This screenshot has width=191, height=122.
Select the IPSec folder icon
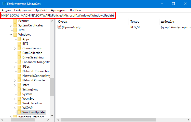[19, 67]
